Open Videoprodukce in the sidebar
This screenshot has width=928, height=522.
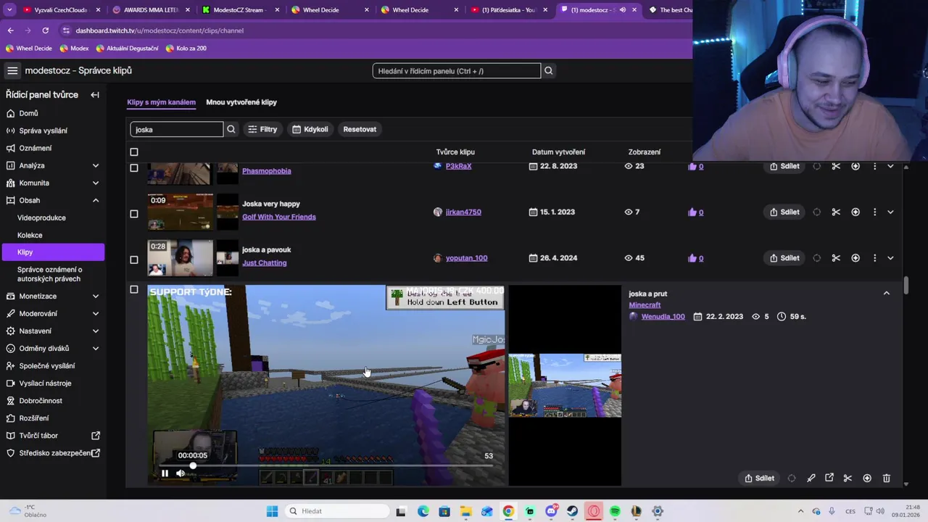(x=41, y=217)
